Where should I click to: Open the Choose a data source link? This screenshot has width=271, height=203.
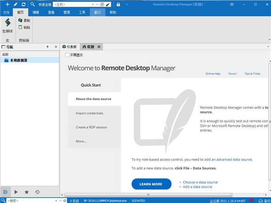pyautogui.click(x=200, y=182)
